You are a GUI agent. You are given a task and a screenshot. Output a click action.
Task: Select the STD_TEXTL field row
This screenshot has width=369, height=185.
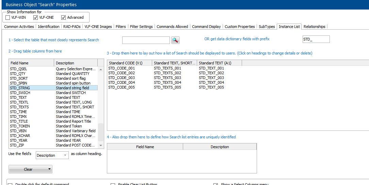point(53,102)
